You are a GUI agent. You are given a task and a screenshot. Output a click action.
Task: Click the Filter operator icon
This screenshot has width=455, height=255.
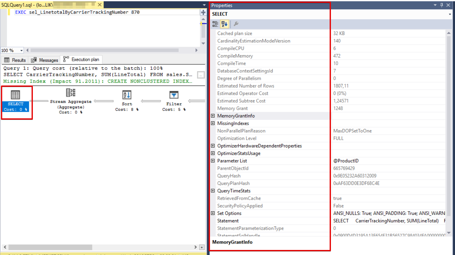pos(174,95)
